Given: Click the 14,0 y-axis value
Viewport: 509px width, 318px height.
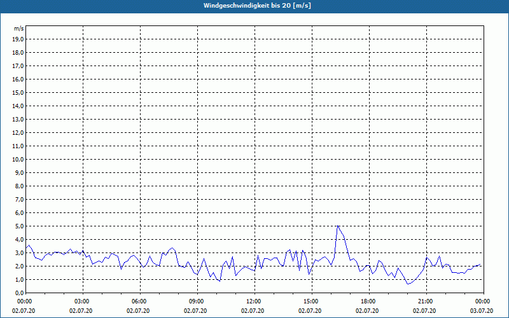Looking at the screenshot, I should 18,106.
